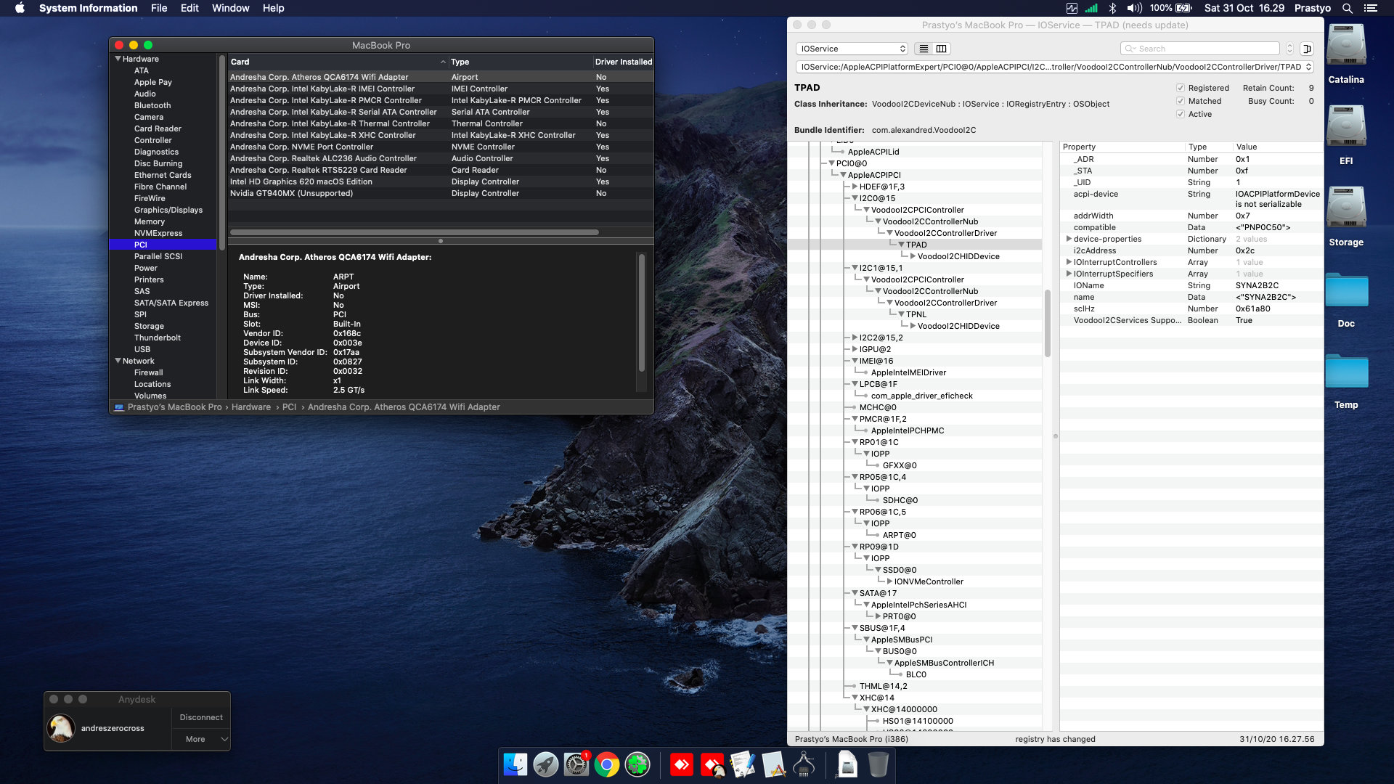This screenshot has height=784, width=1394.
Task: Click the Property column header
Action: tap(1122, 147)
